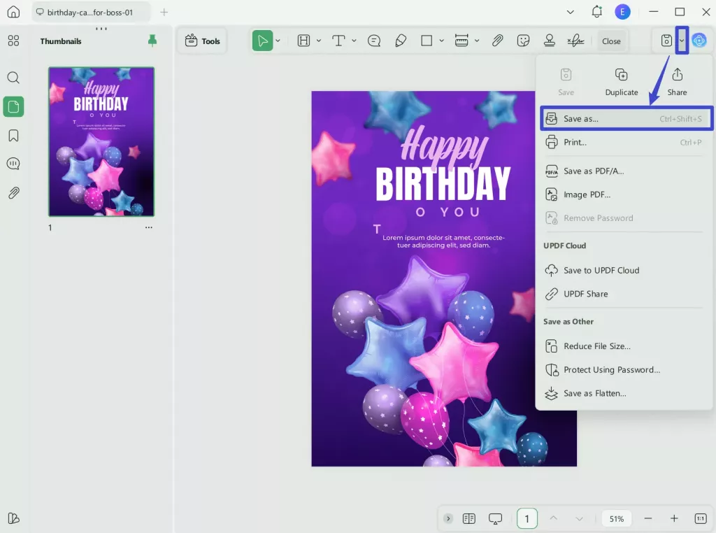716x533 pixels.
Task: Click the 51% zoom level control
Action: [x=616, y=518]
